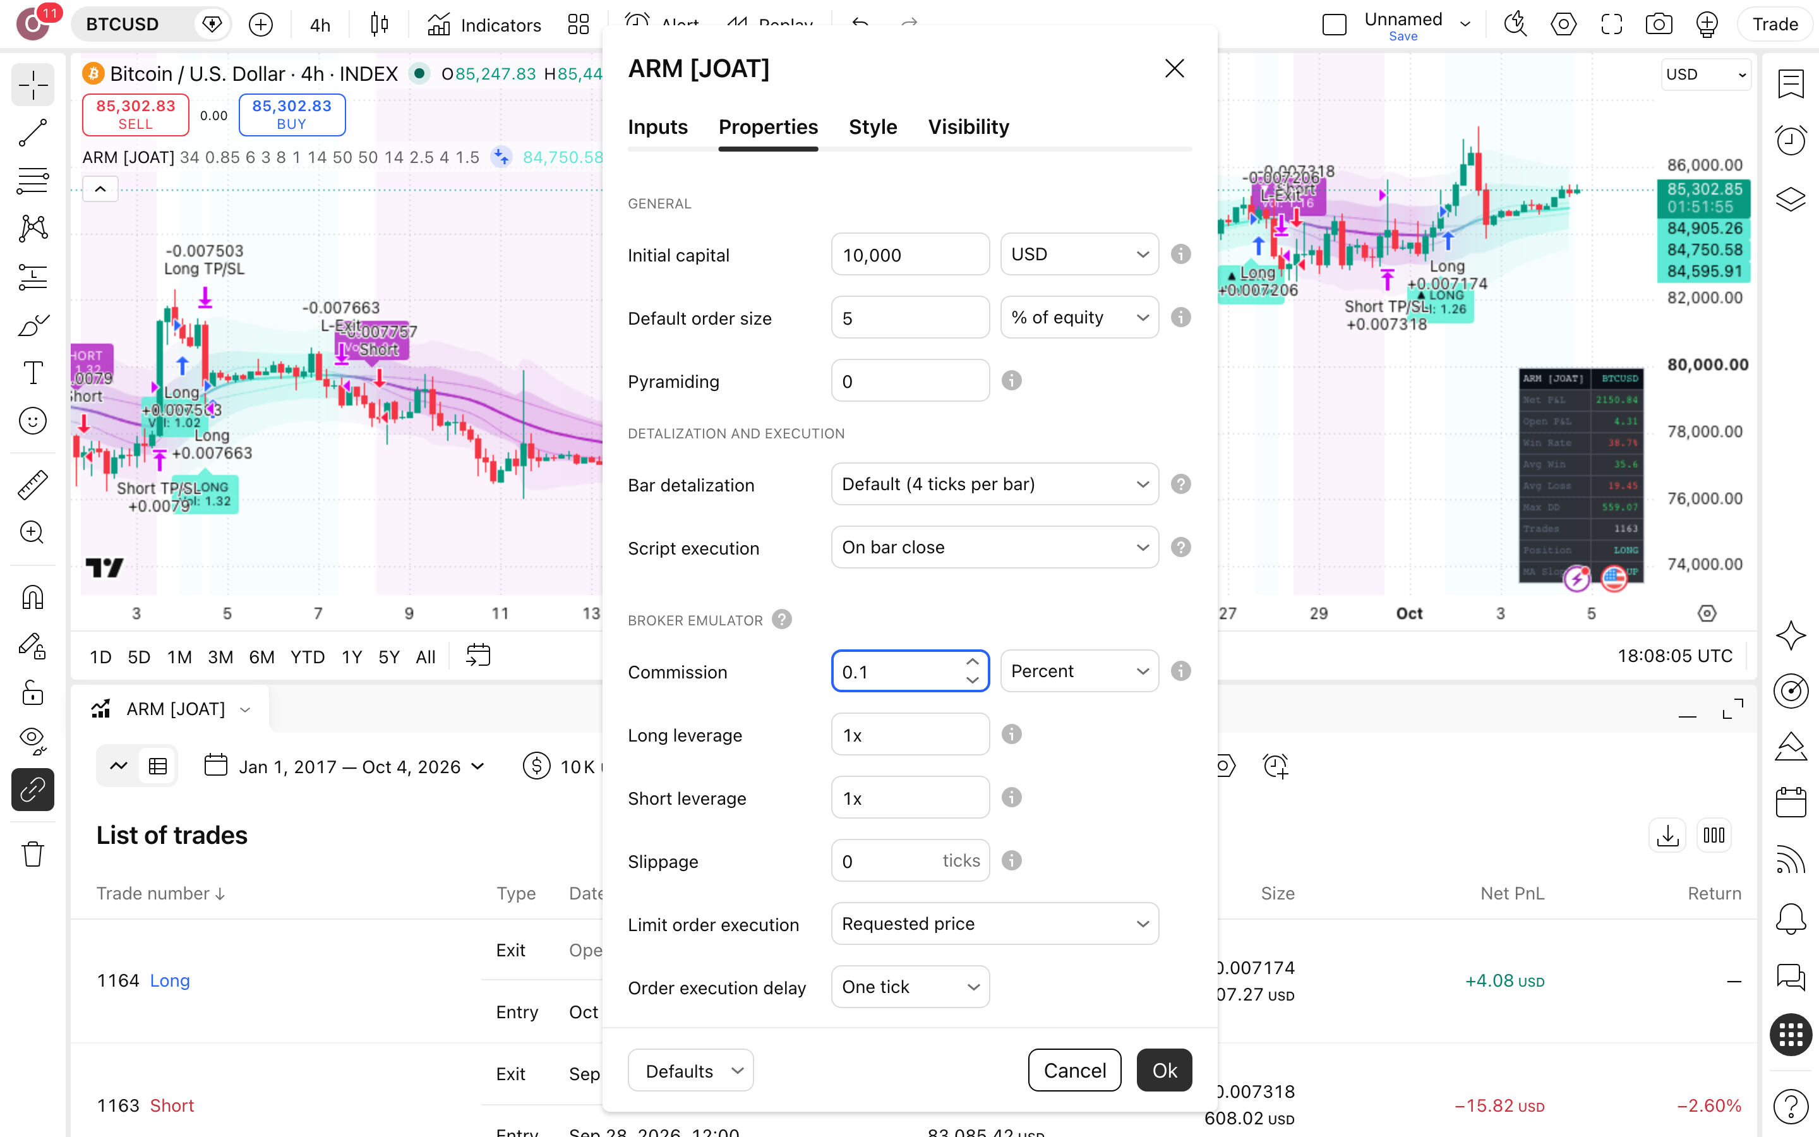The width and height of the screenshot is (1819, 1137).
Task: Open the layout templates grid icon
Action: [x=578, y=25]
